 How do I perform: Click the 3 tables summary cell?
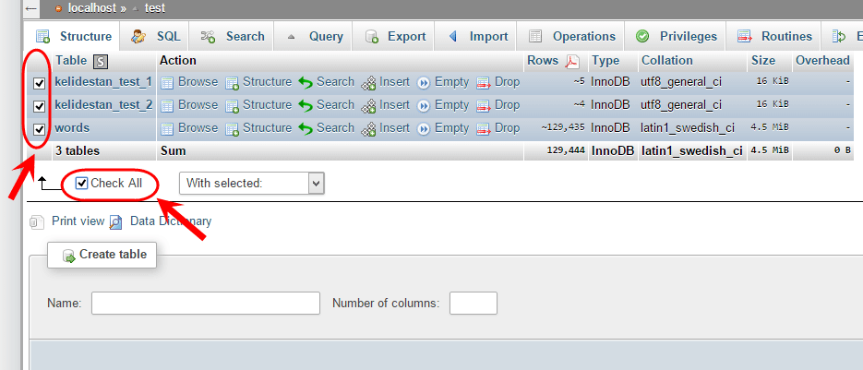pyautogui.click(x=78, y=151)
